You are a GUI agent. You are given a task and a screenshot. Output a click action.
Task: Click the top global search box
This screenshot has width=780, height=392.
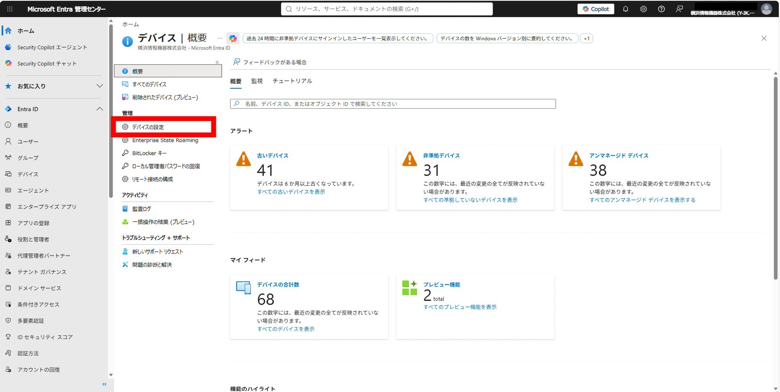pyautogui.click(x=387, y=9)
